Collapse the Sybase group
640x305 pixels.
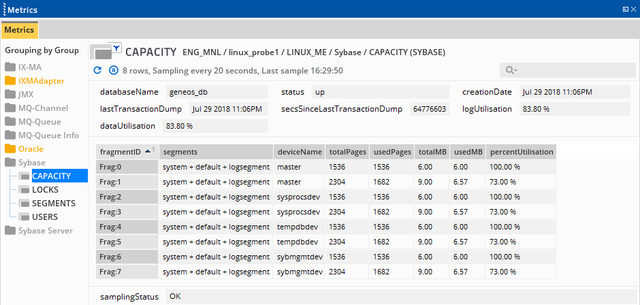coord(32,163)
